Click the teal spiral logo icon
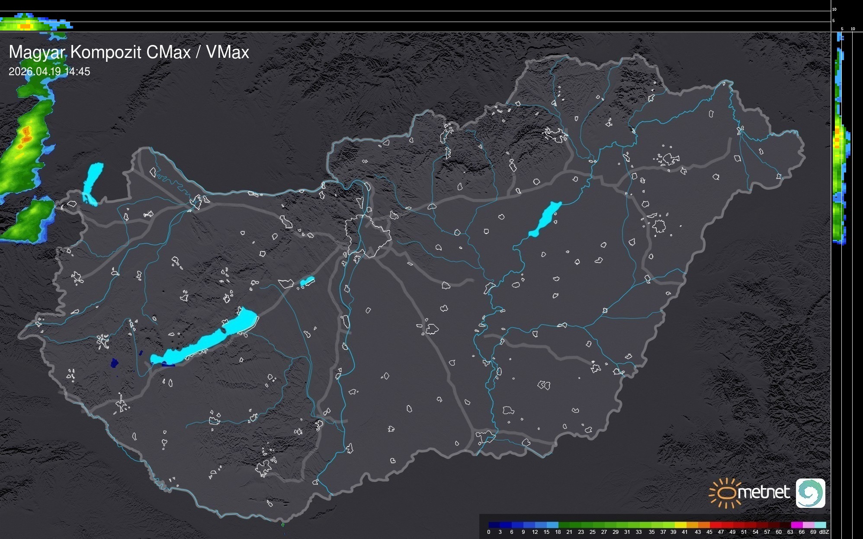The height and width of the screenshot is (539, 863). pyautogui.click(x=810, y=493)
